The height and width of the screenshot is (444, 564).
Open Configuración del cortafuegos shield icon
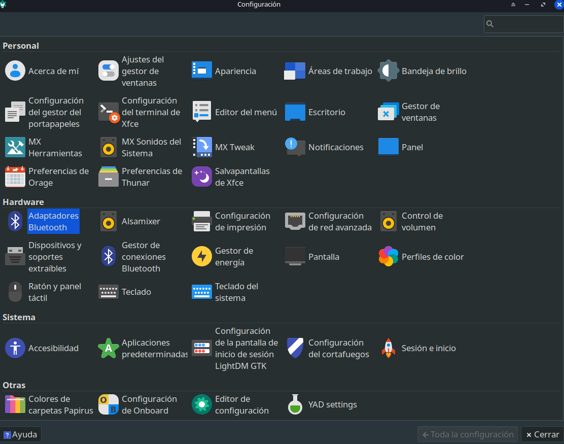pos(295,348)
